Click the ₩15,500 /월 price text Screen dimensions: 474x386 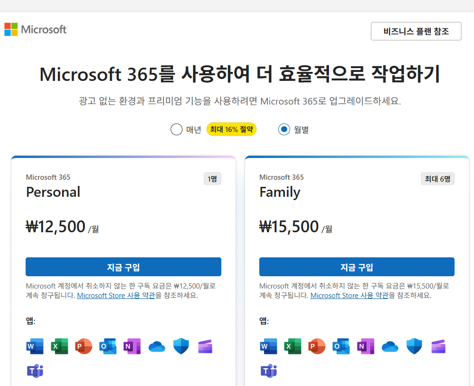click(x=296, y=227)
